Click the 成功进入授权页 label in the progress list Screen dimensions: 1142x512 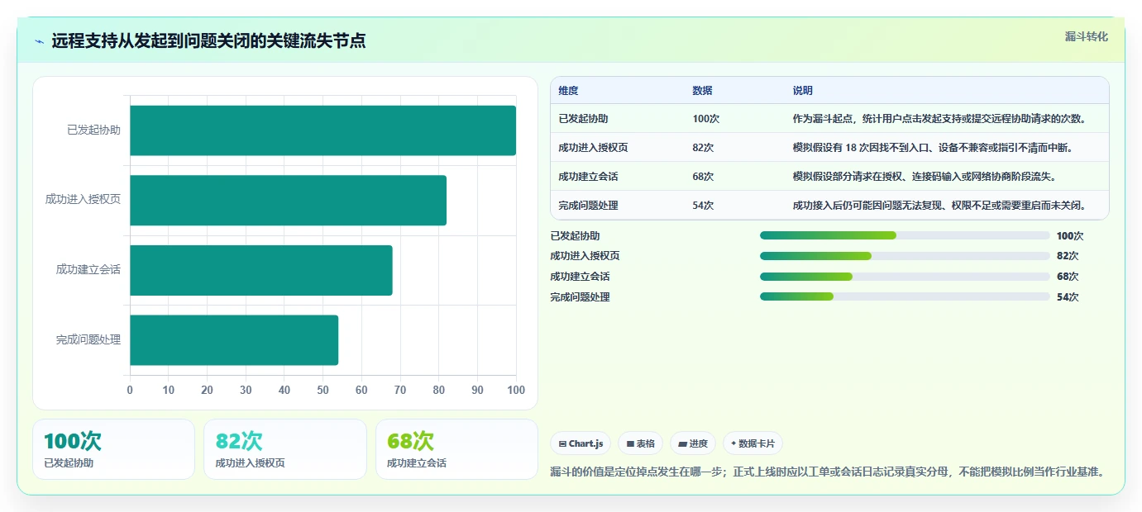coord(585,256)
